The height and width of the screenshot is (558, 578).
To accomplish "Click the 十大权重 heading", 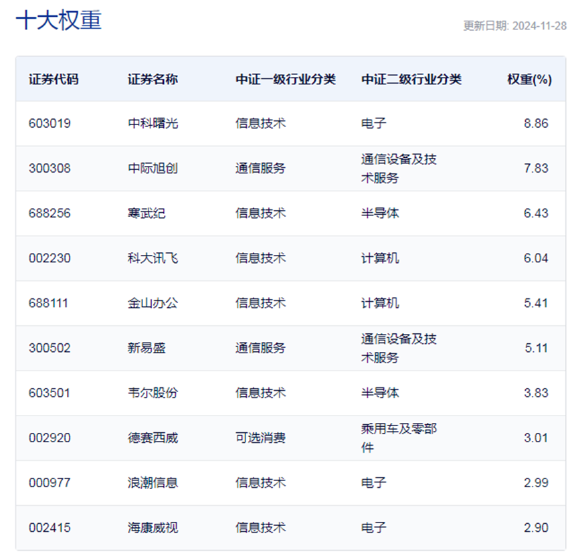I will click(x=59, y=20).
